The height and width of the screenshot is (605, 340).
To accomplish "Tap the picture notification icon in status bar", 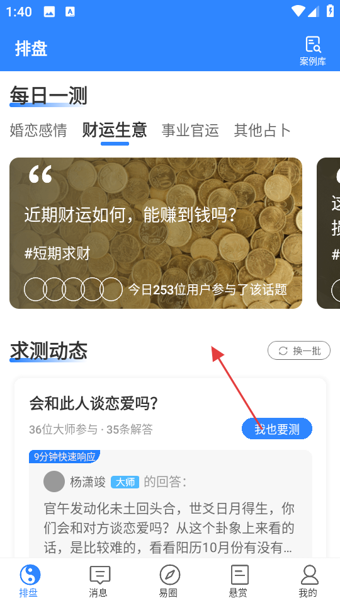I will (x=49, y=12).
